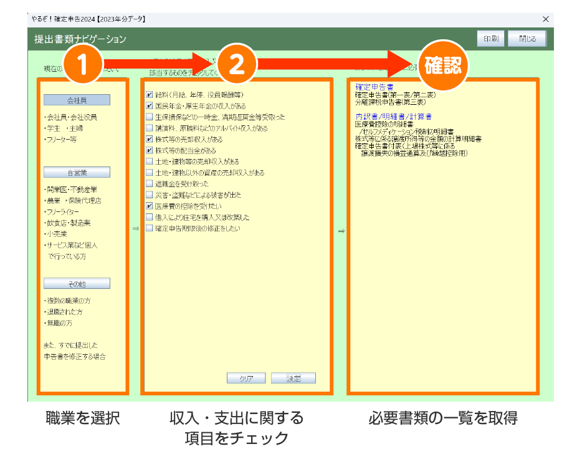The height and width of the screenshot is (449, 572).
Task: Check 講演料、原稿料などのアルバイト収入がある checkbox
Action: click(x=149, y=128)
